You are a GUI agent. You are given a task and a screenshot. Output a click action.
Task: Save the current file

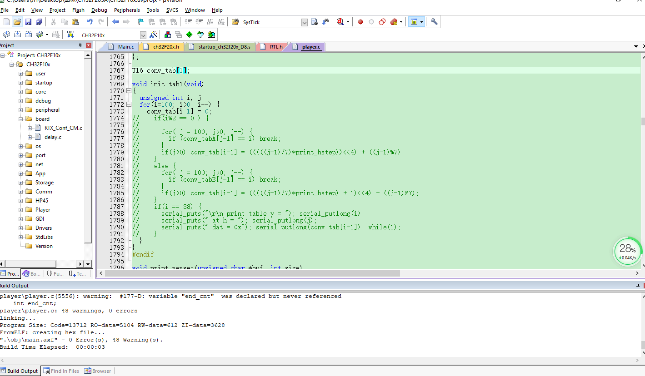point(28,22)
